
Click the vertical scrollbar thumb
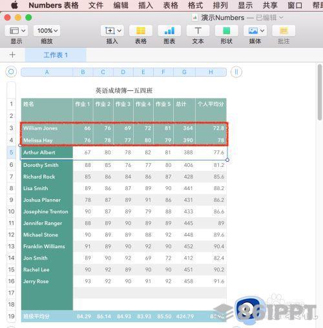(320, 92)
